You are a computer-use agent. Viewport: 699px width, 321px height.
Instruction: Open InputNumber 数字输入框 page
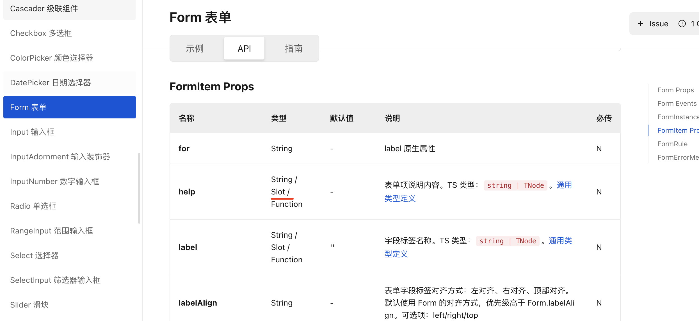[70, 181]
